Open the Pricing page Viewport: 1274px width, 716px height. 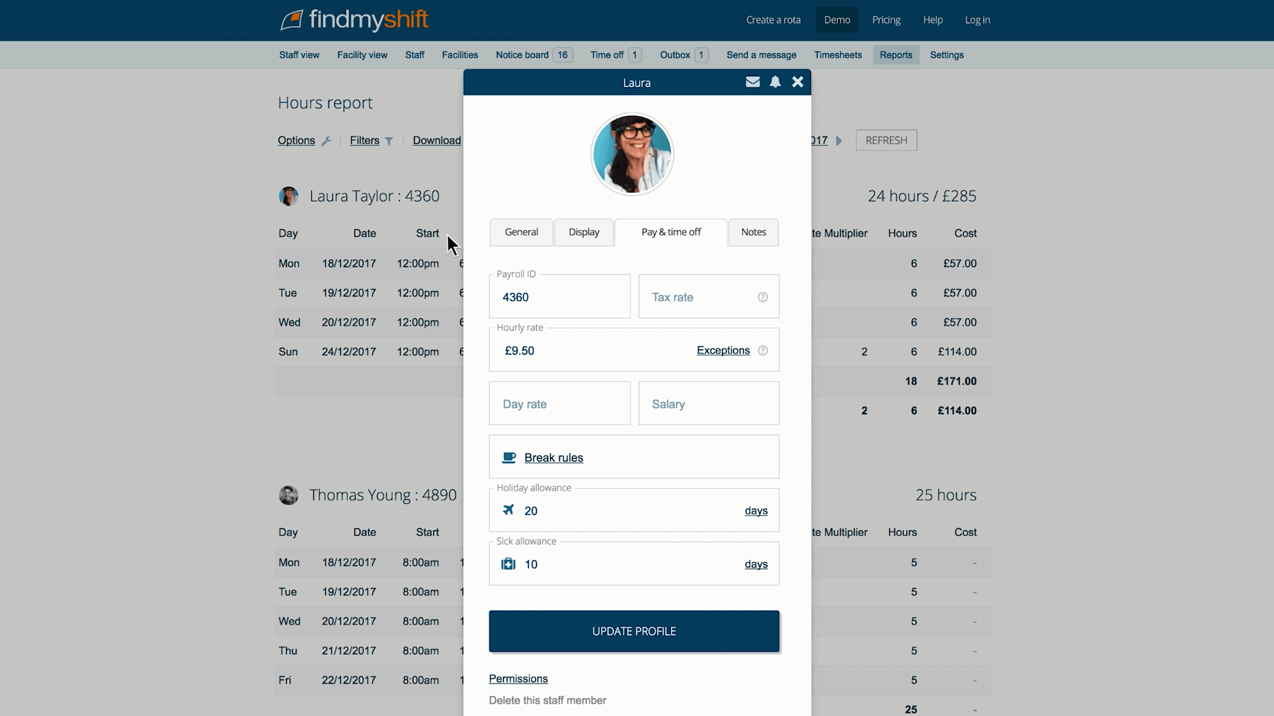pyautogui.click(x=886, y=20)
